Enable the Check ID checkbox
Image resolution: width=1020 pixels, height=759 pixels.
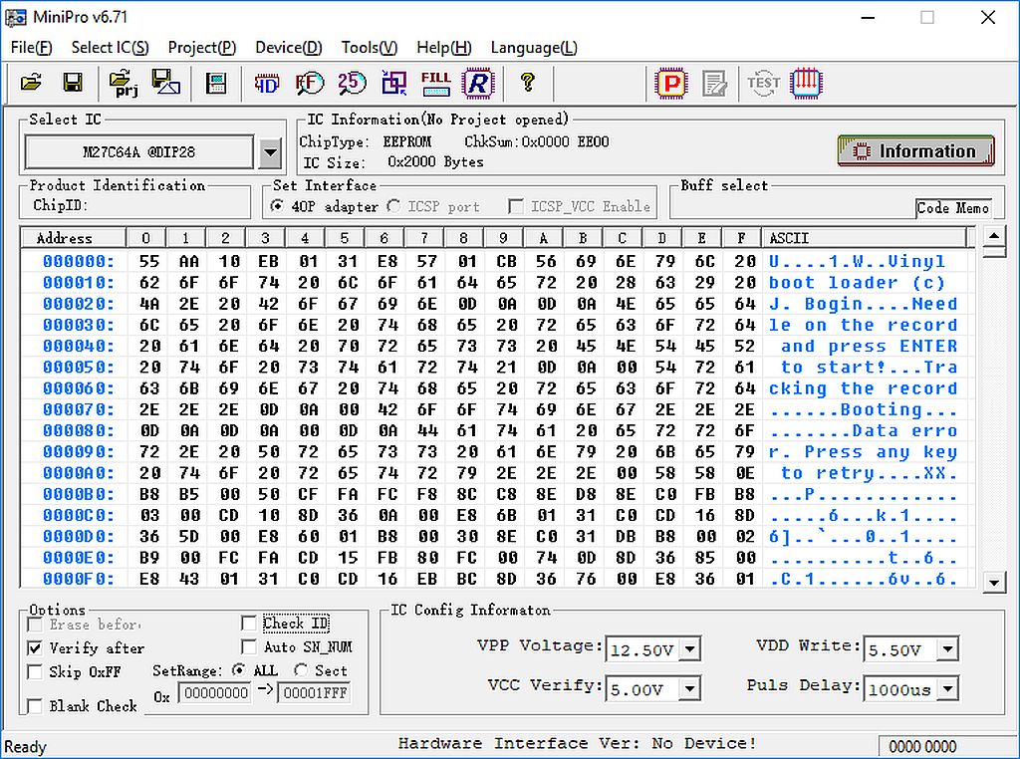249,624
